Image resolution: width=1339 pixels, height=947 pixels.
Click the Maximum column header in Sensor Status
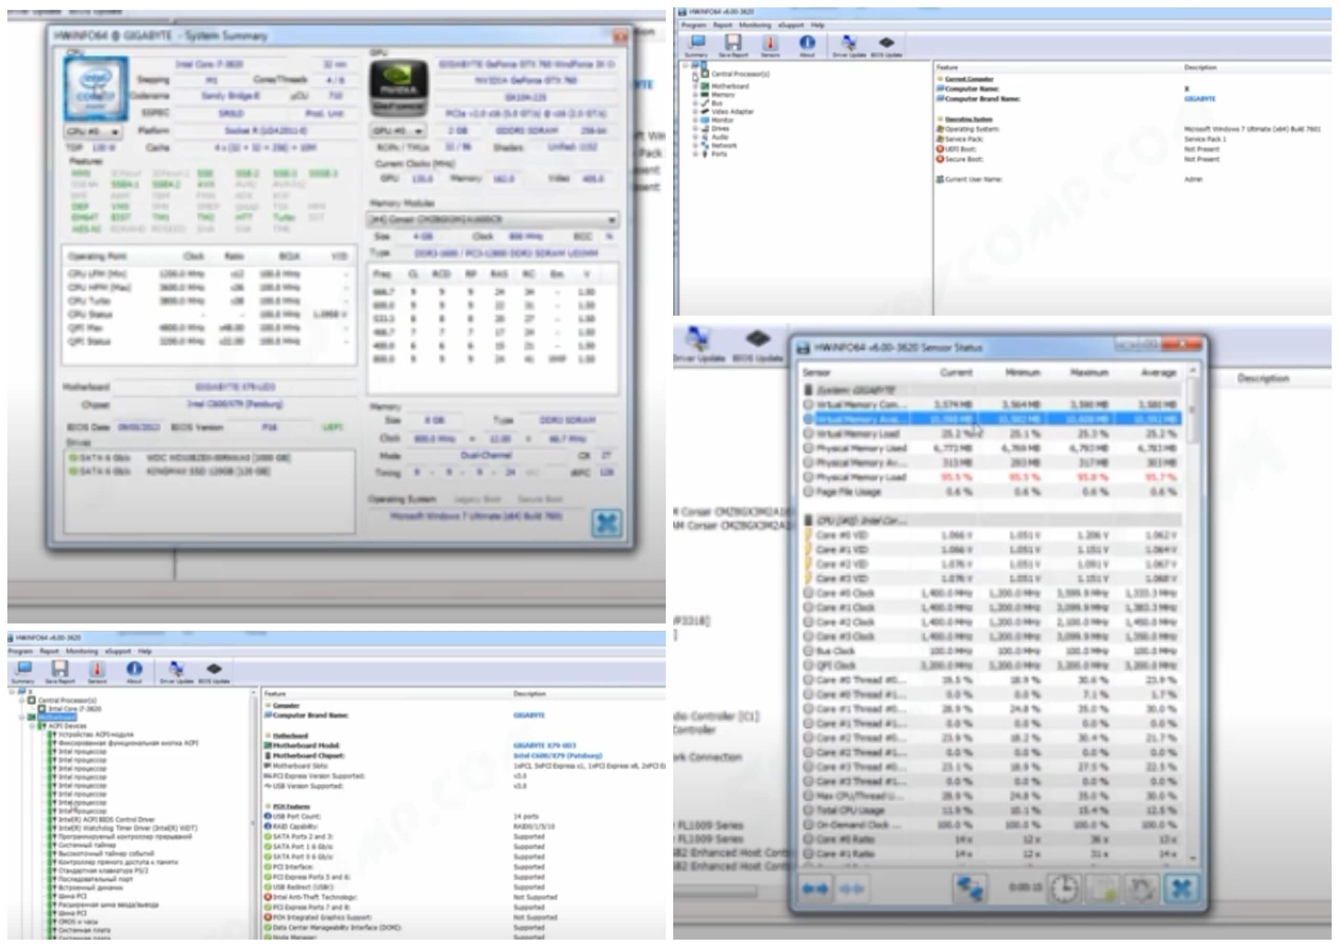(x=1089, y=373)
